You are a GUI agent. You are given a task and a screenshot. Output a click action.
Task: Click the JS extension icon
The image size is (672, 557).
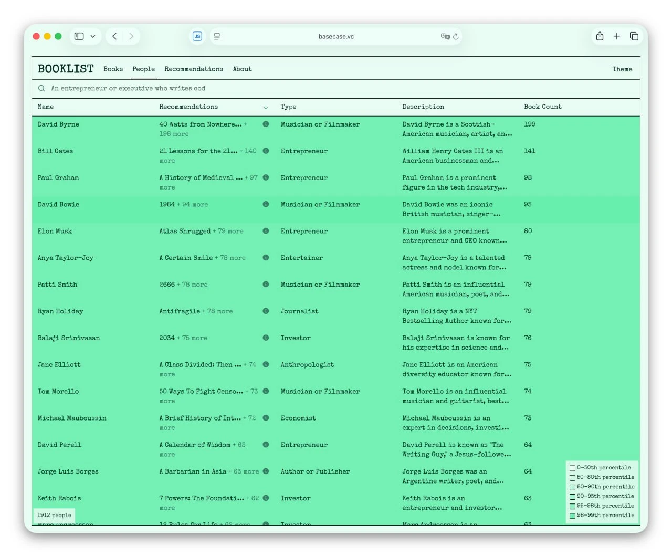[197, 36]
